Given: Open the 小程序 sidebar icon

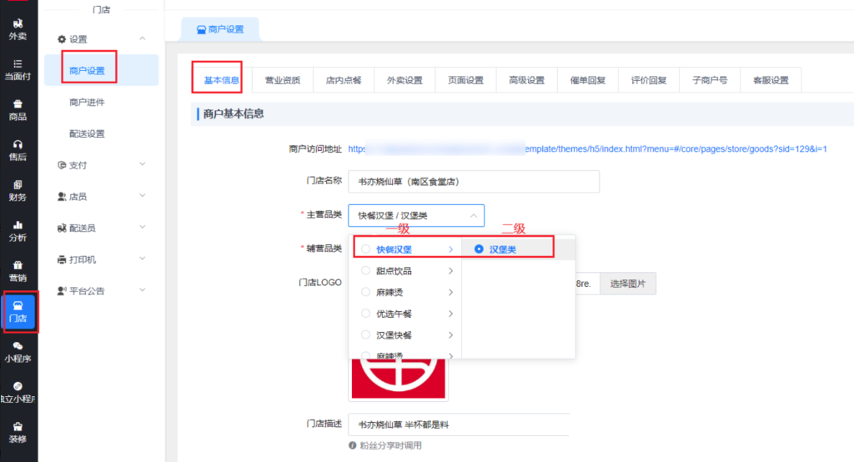Looking at the screenshot, I should (x=18, y=351).
